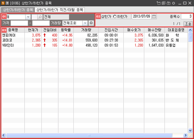Click the 조회 query button
Viewport: 194px width, 139px height.
pos(188,24)
